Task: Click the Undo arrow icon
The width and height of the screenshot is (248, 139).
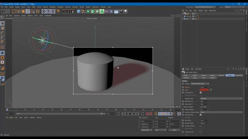Action: [3, 11]
